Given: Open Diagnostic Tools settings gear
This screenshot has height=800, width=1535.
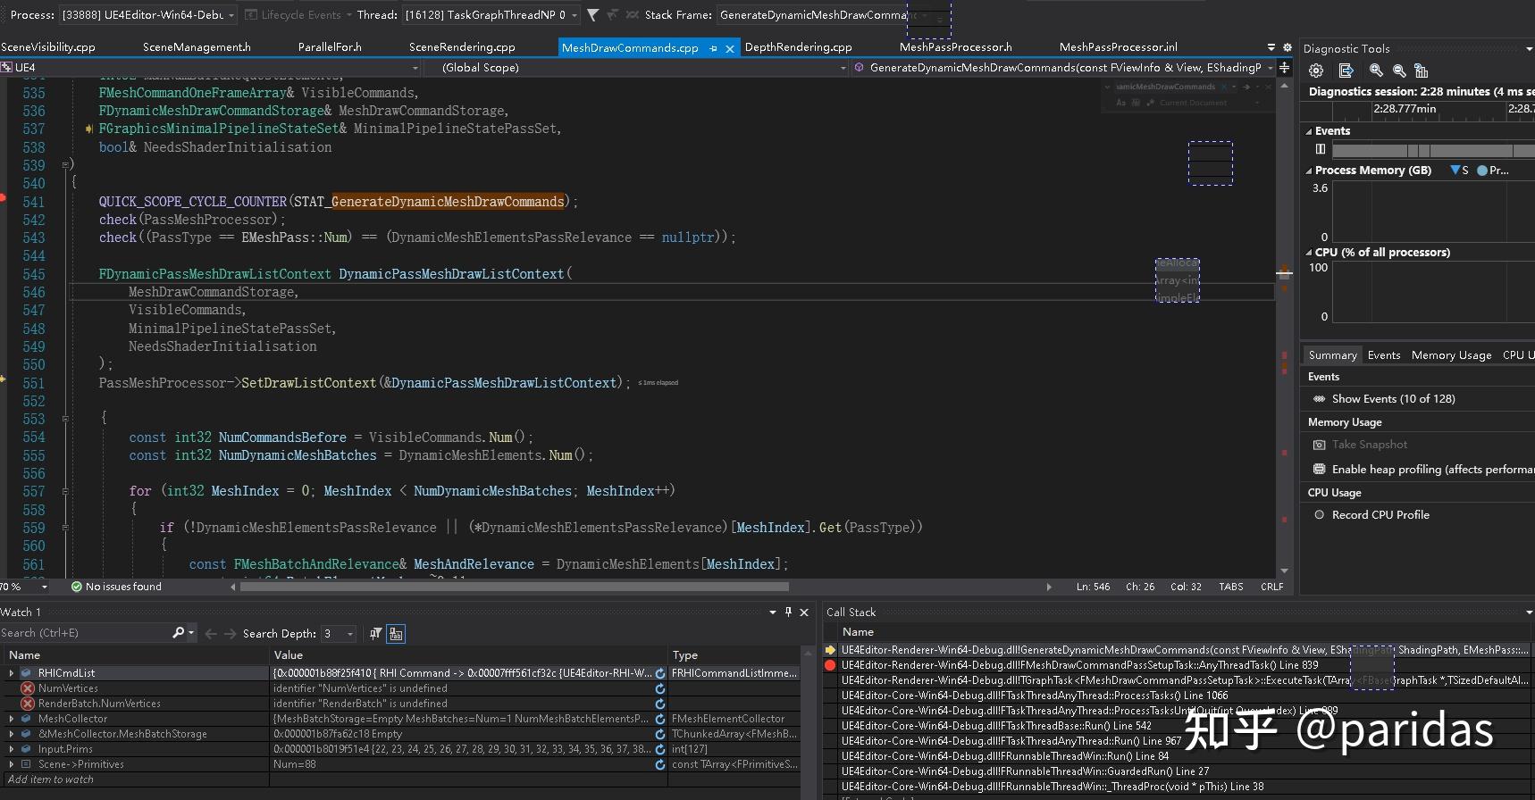Looking at the screenshot, I should coord(1315,71).
